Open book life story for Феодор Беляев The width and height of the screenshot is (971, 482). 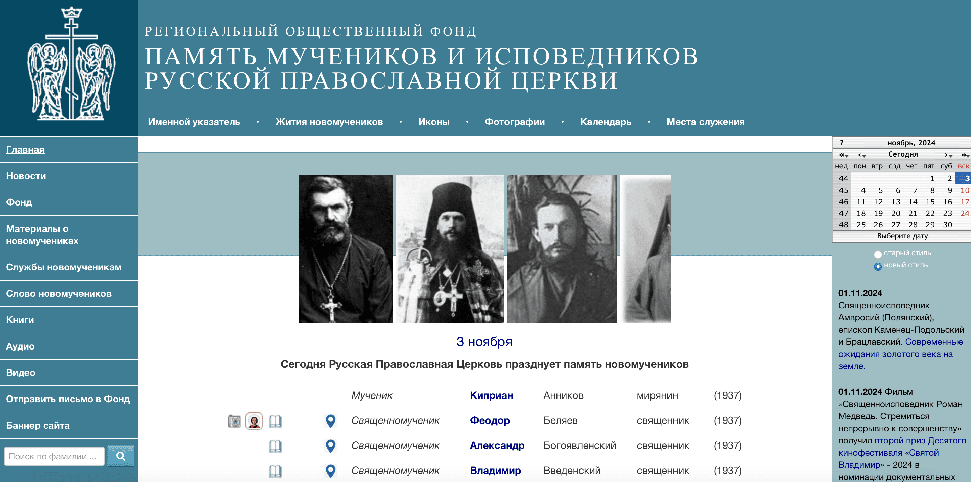pos(275,421)
